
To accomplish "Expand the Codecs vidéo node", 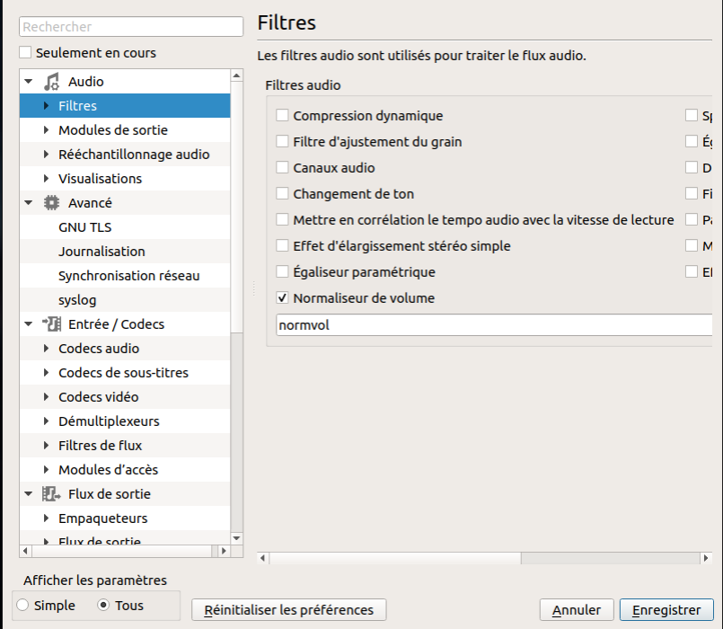I will pos(46,397).
